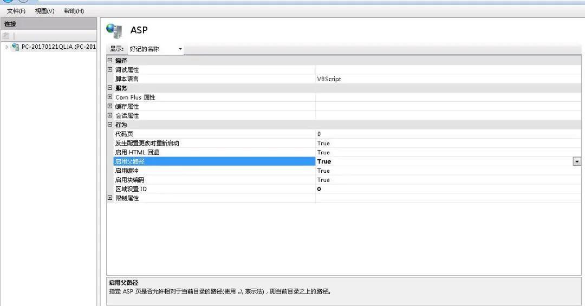Viewport: 585px width, 306px height.
Task: Click True value for 启用缓冲
Action: pos(323,171)
